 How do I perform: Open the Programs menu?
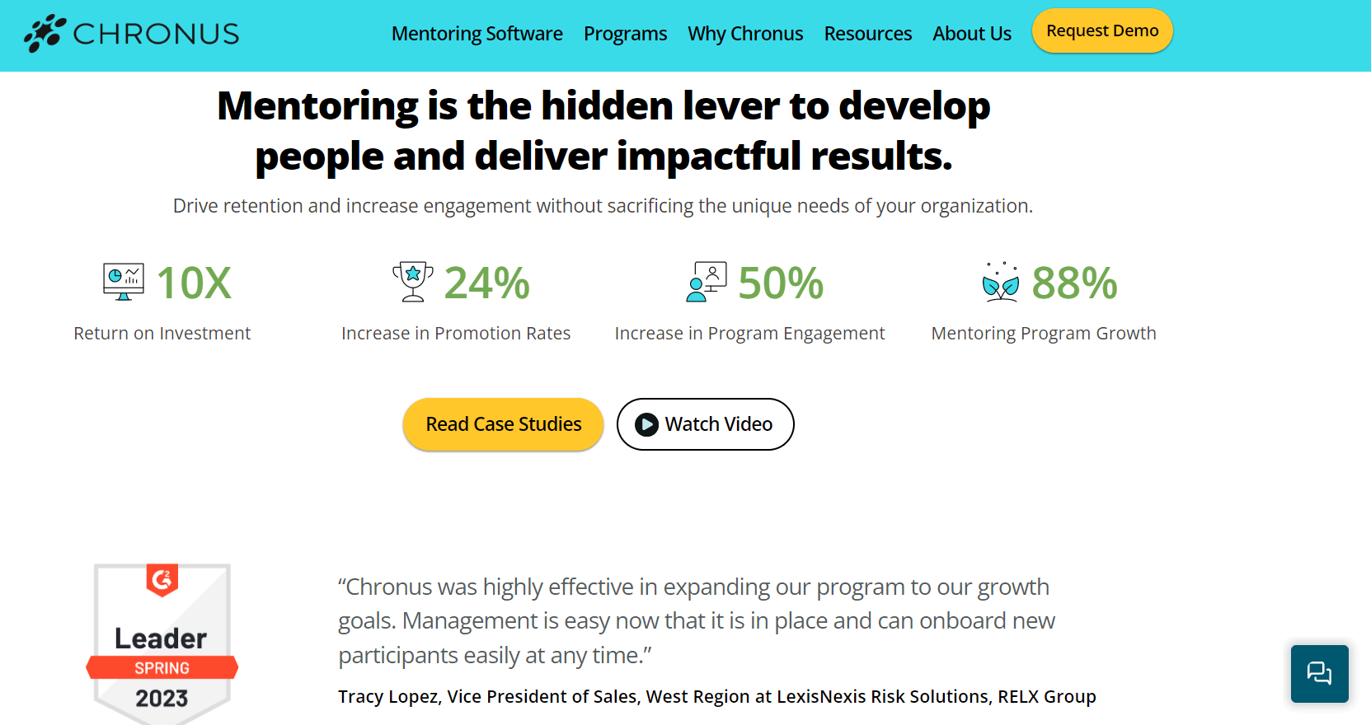pyautogui.click(x=625, y=34)
